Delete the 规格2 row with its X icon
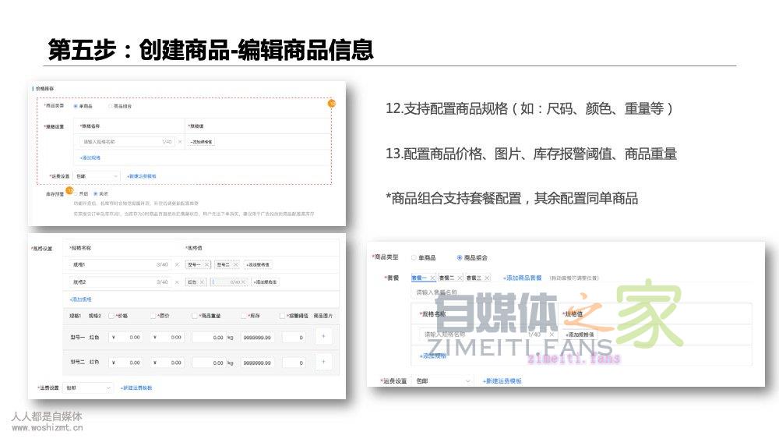Screen dimensions: 779x439 tap(177, 281)
